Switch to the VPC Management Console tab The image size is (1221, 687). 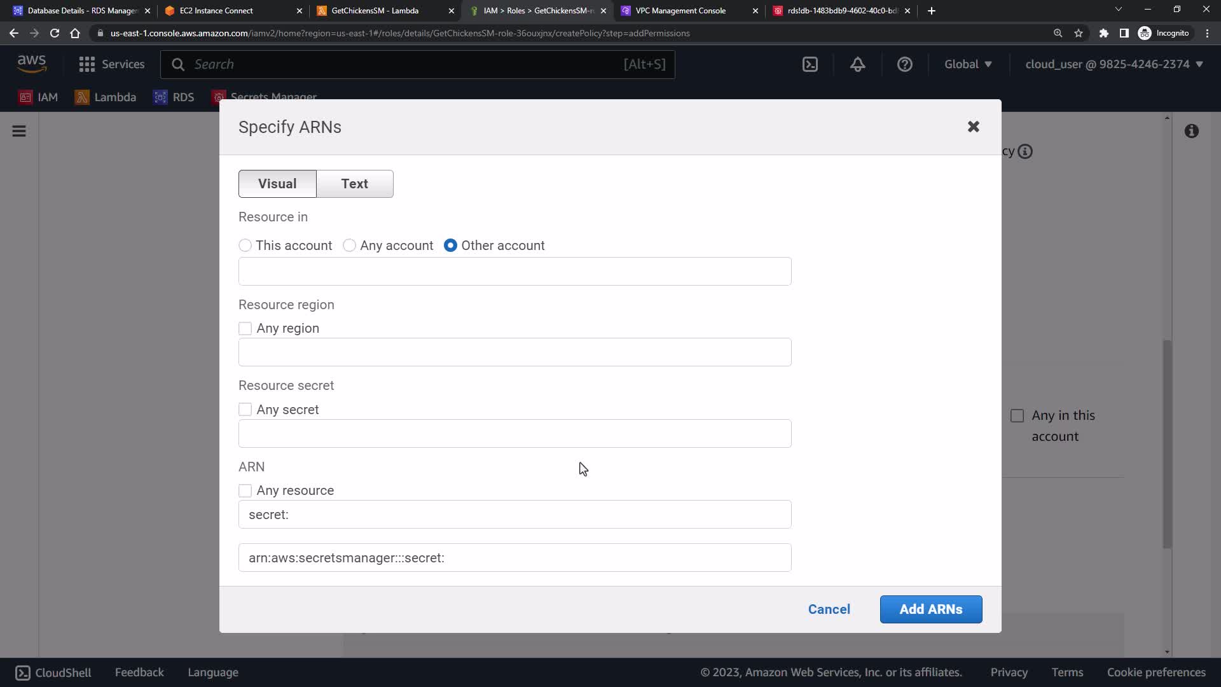click(x=680, y=11)
